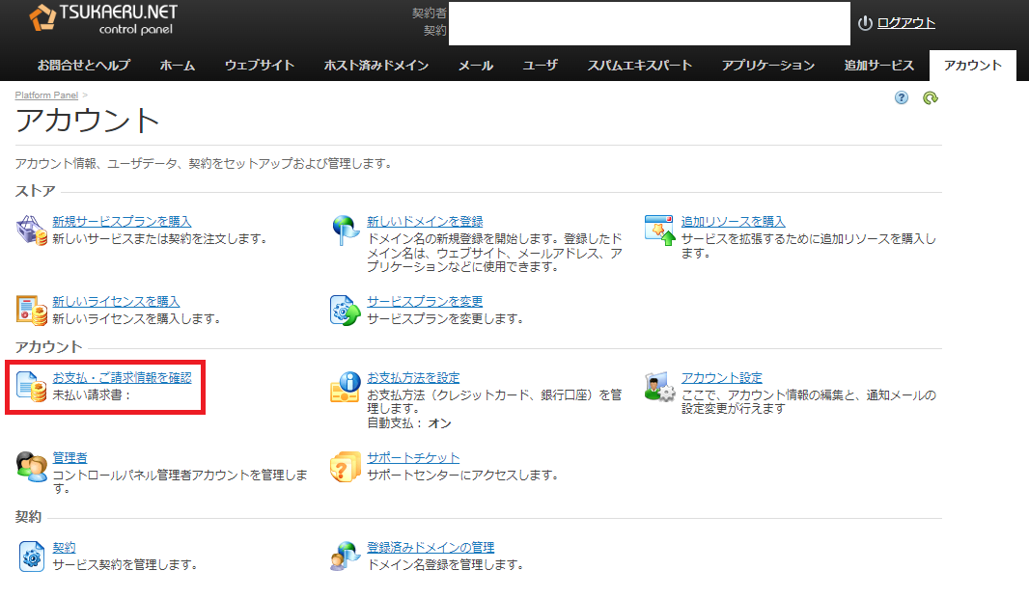Click the 契約 section heading text
This screenshot has height=598, width=1029.
pos(28,517)
